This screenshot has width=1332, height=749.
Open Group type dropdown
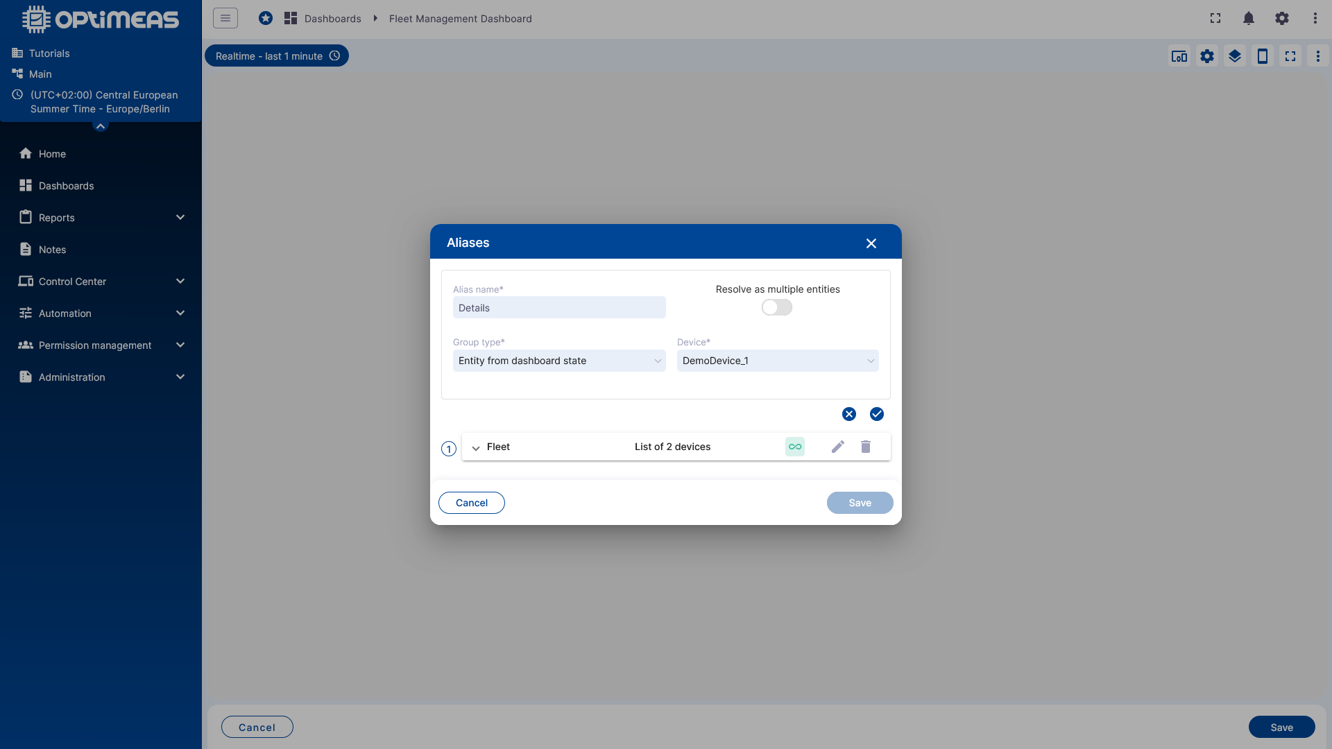(x=559, y=361)
